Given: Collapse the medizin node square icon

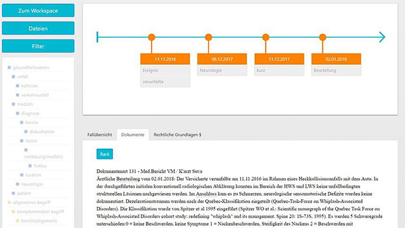Looking at the screenshot, I should 14,104.
